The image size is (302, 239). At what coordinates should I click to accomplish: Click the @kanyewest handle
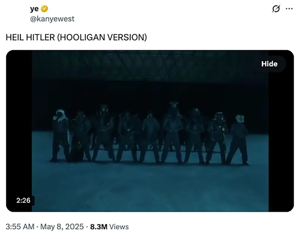click(52, 19)
